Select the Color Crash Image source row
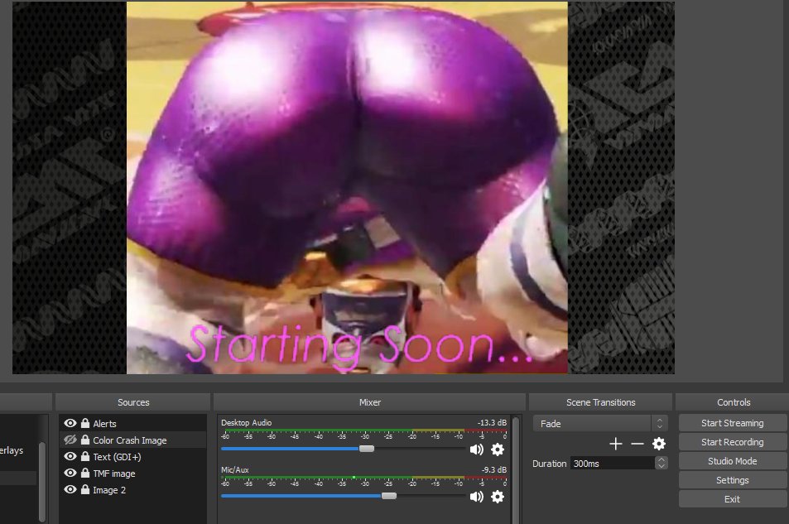The width and height of the screenshot is (789, 524). (132, 440)
